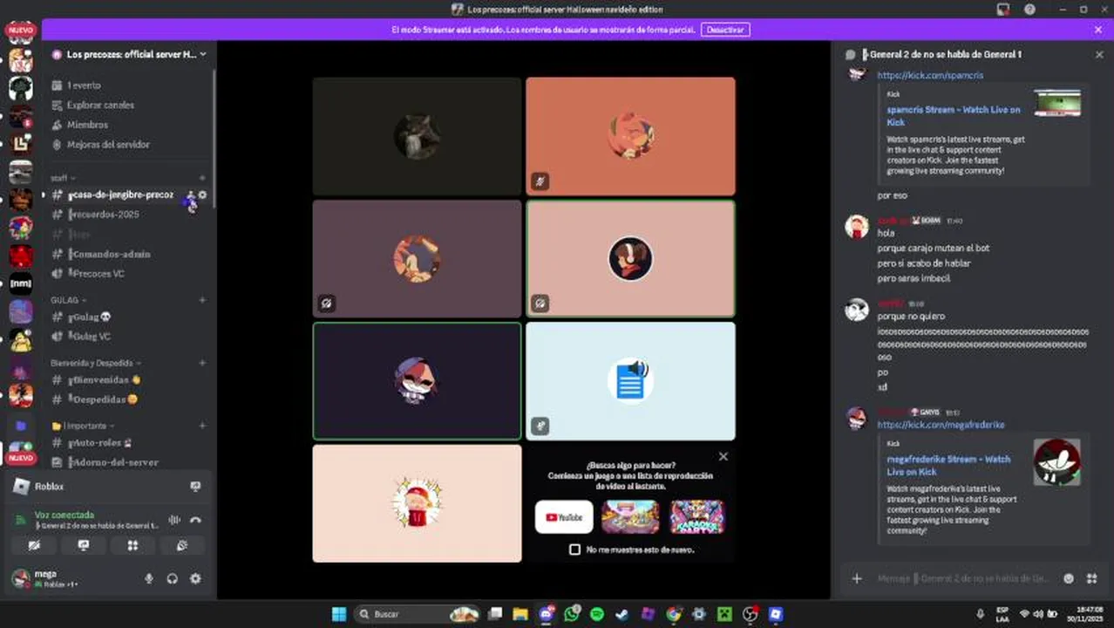This screenshot has width=1114, height=628.
Task: Open Mejoras del servidor
Action: 108,144
